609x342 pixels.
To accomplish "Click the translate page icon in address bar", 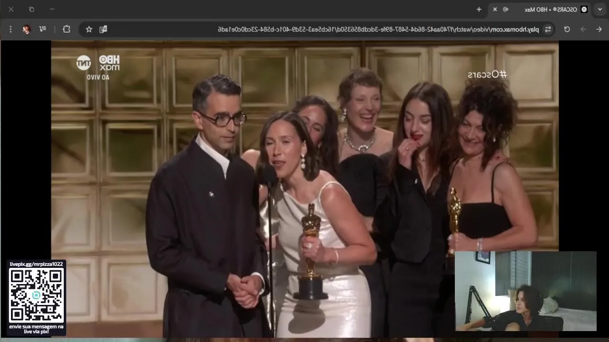I will (x=103, y=29).
